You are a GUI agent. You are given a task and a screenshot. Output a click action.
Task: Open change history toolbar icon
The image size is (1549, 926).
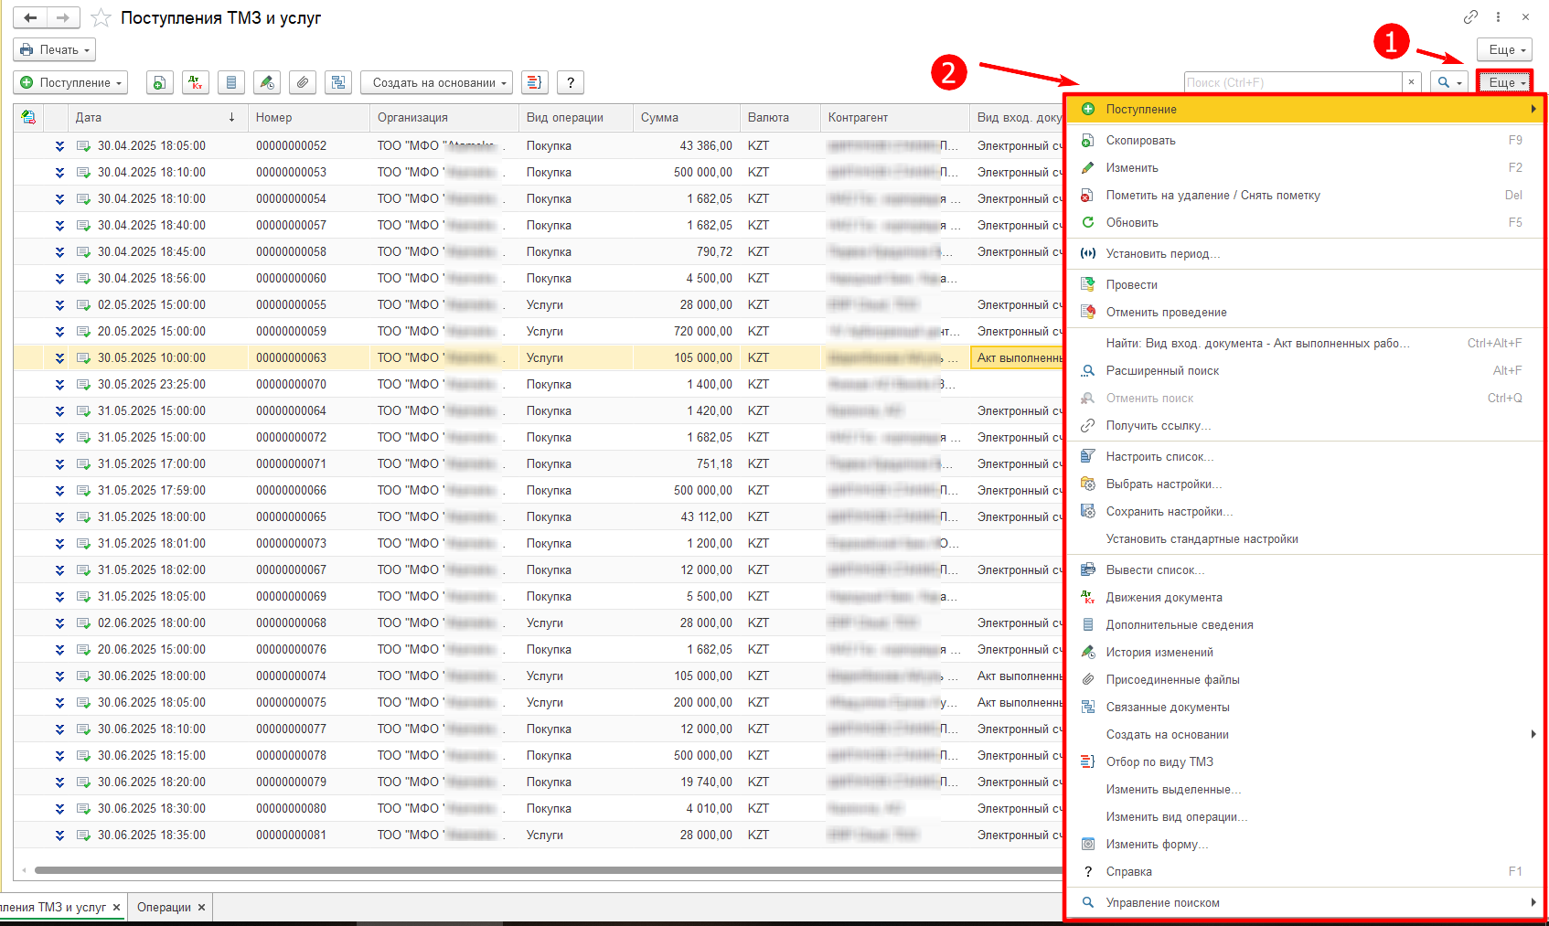tap(267, 82)
